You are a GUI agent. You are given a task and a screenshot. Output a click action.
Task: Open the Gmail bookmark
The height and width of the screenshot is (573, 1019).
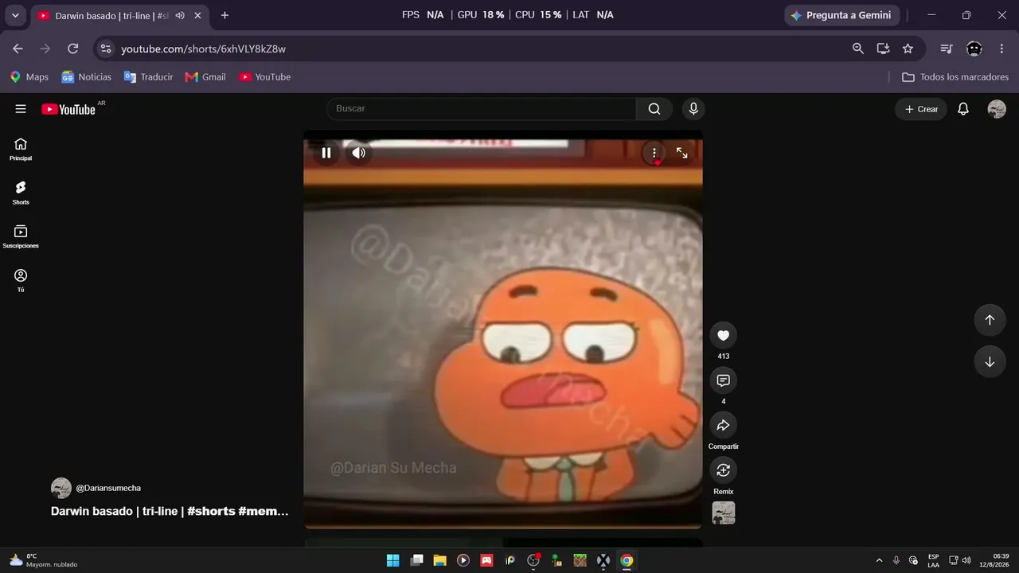205,77
